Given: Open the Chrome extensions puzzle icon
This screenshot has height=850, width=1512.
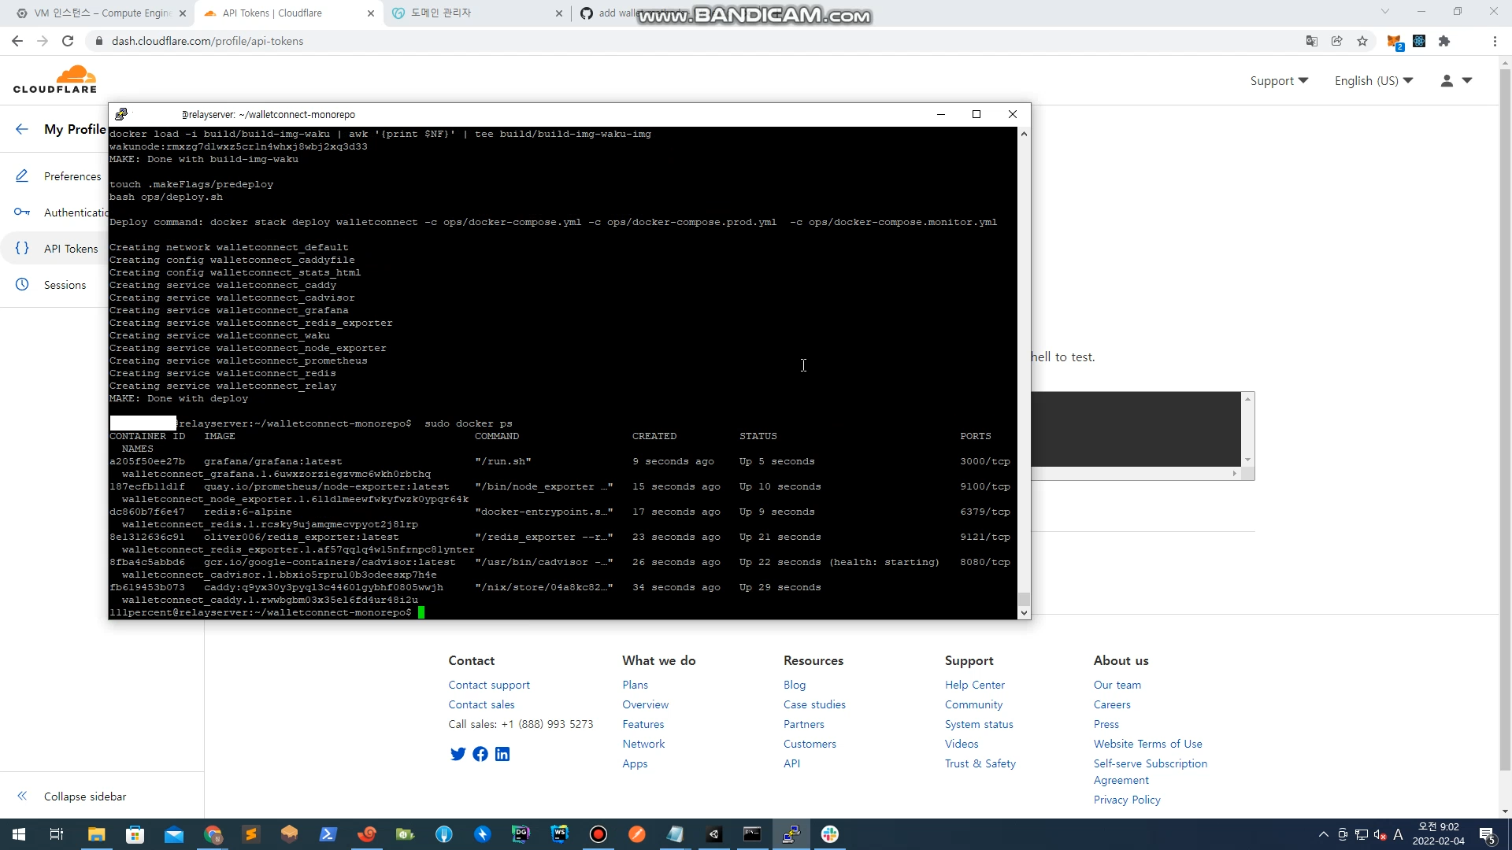Looking at the screenshot, I should 1444,41.
